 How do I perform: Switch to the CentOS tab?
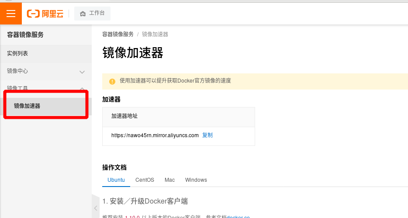click(x=145, y=180)
